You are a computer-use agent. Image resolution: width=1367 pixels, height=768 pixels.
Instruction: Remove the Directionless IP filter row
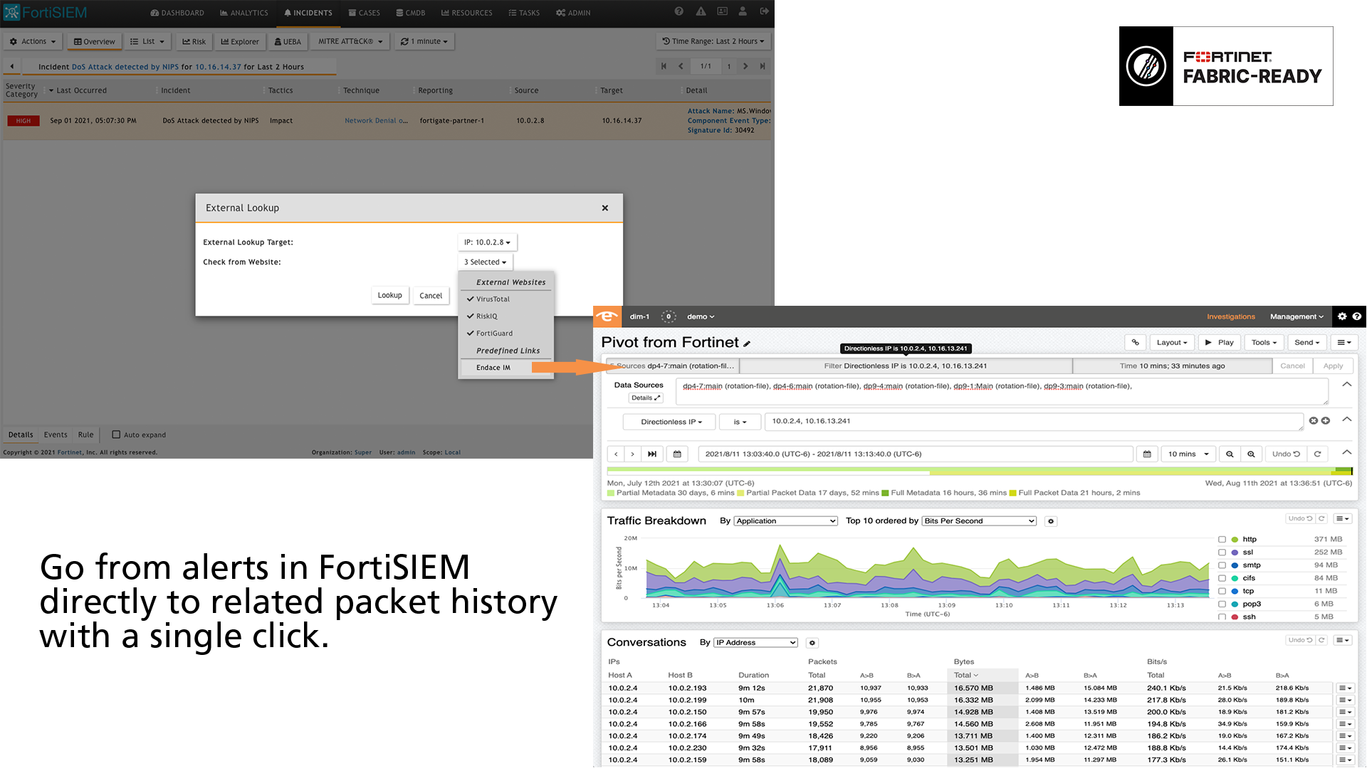[1313, 421]
